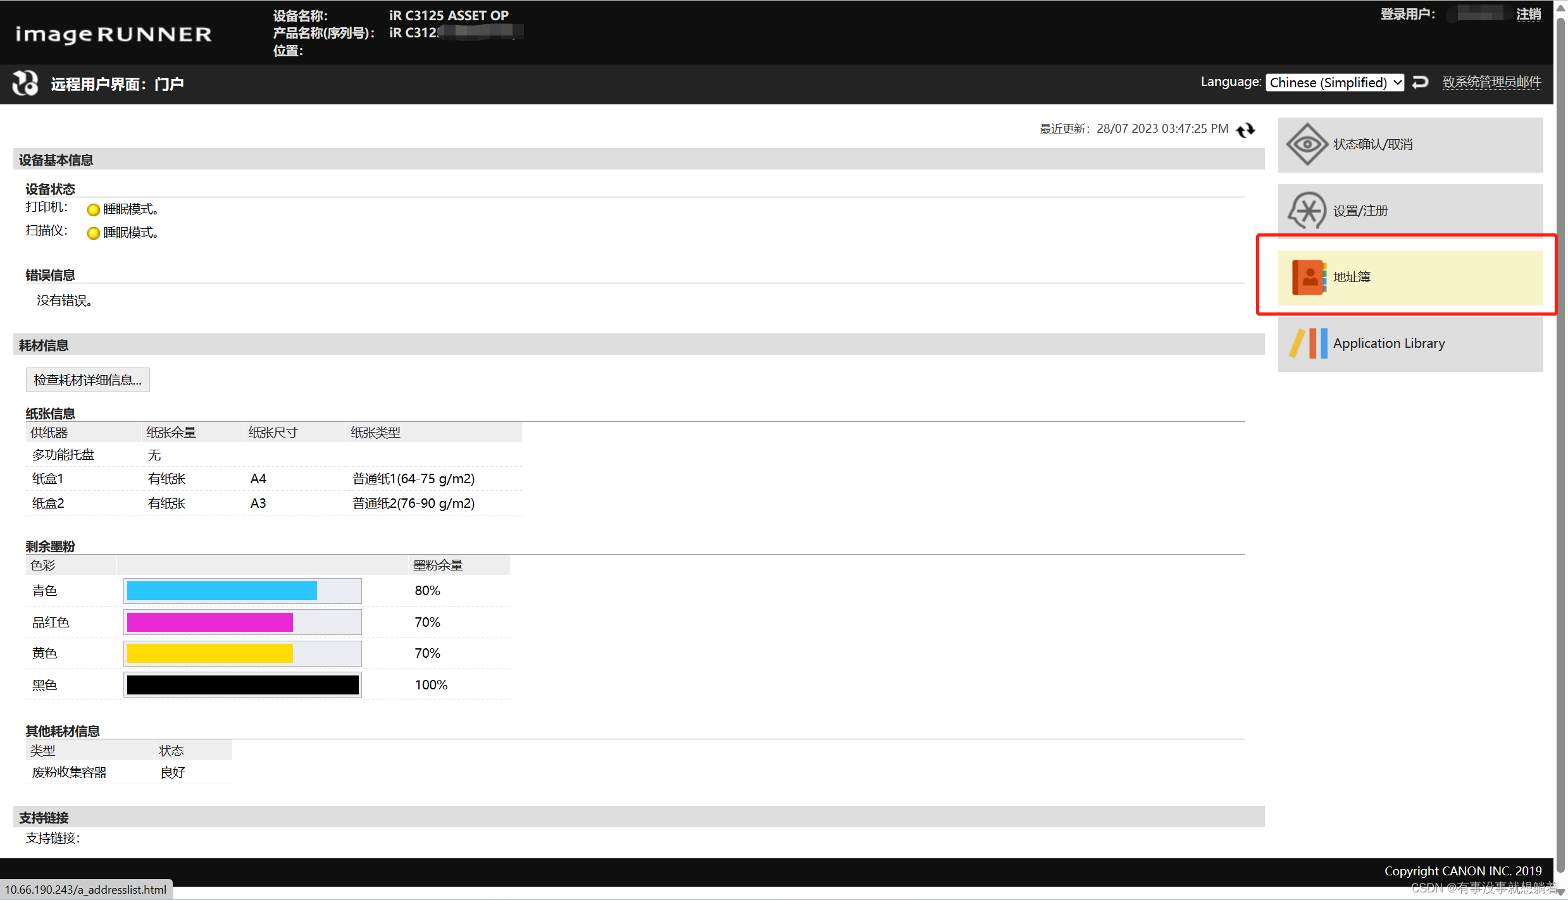This screenshot has width=1568, height=900.
Task: Click the yellow scanner sleep status indicator
Action: tap(94, 233)
